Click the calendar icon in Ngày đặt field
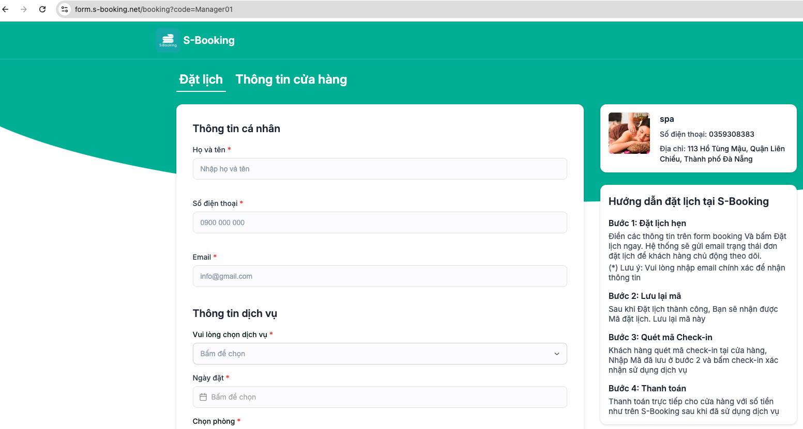Image resolution: width=803 pixels, height=429 pixels. tap(203, 397)
